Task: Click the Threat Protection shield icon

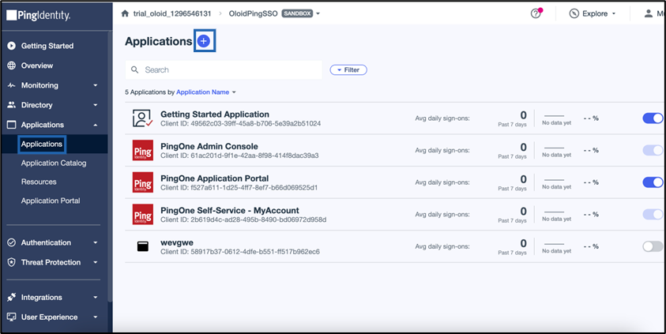Action: [x=12, y=262]
